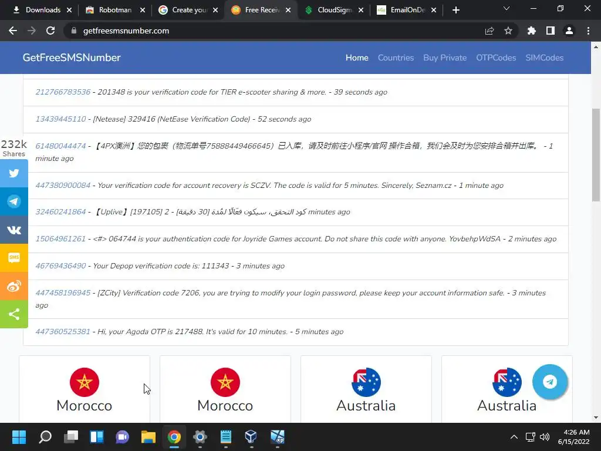This screenshot has width=601, height=451.
Task: Switch to the EmailOnDeck tab
Action: pos(407,10)
